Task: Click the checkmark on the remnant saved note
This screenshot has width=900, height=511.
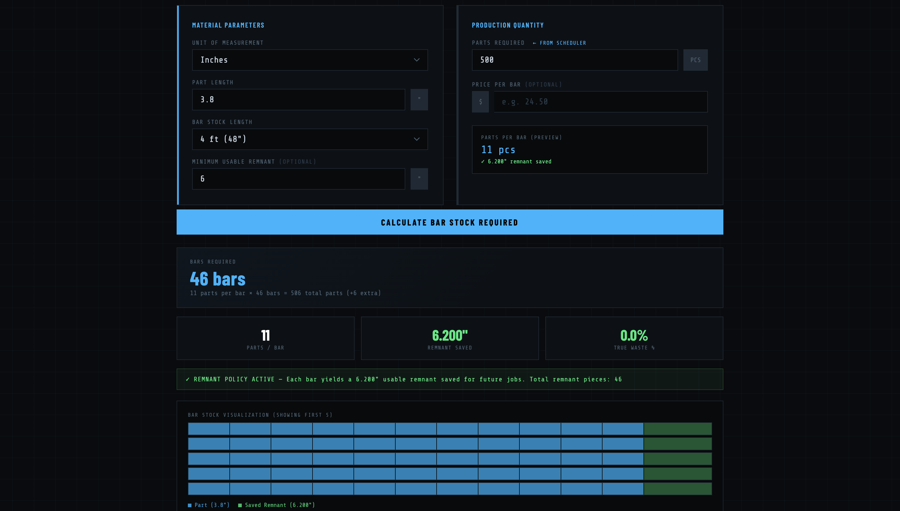Action: point(483,161)
